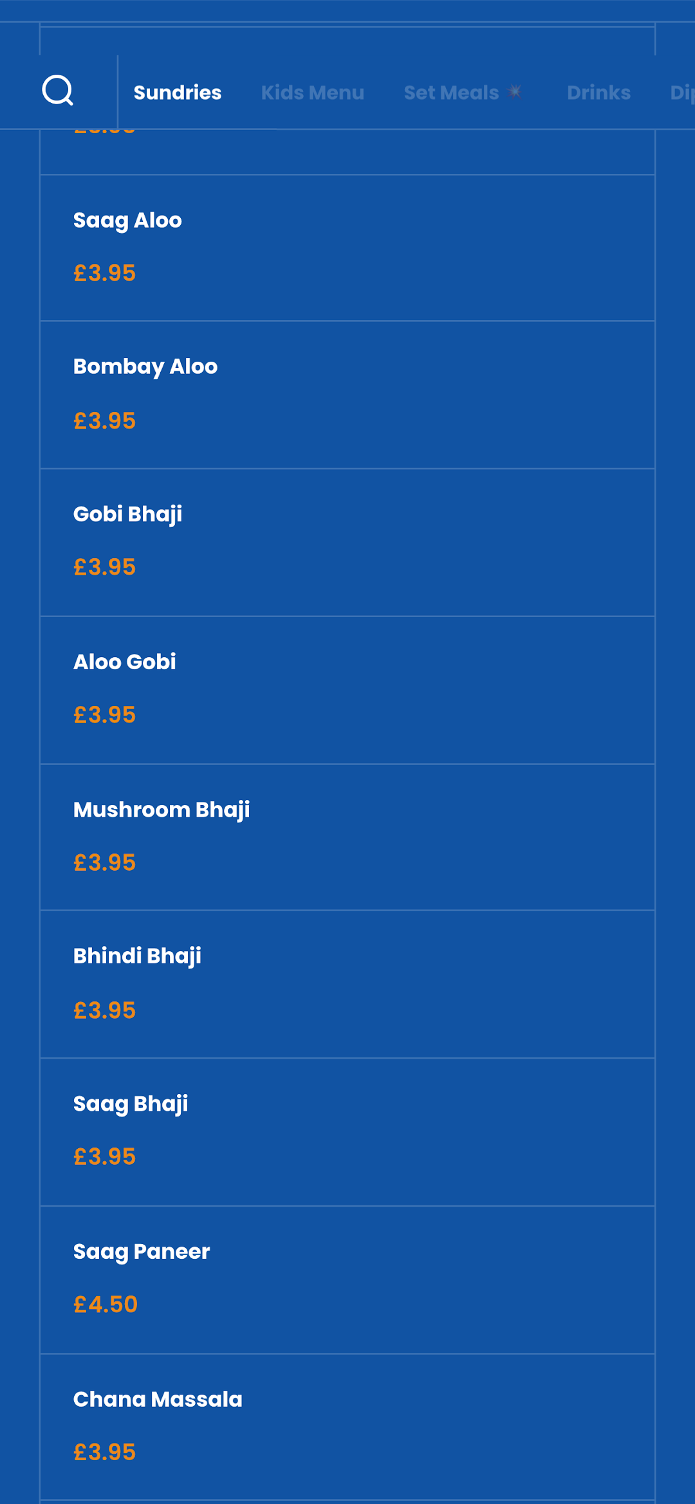695x1504 pixels.
Task: Select the Chana Massala dish
Action: click(x=347, y=1427)
